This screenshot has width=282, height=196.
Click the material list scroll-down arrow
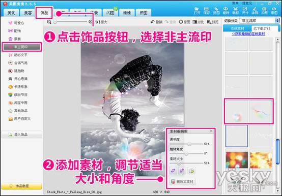point(278,191)
